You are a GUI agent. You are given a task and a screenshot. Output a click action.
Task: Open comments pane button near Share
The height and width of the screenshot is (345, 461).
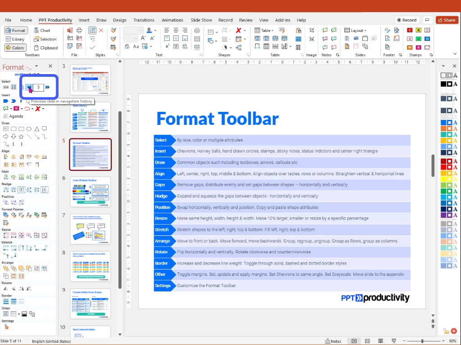tap(427, 20)
